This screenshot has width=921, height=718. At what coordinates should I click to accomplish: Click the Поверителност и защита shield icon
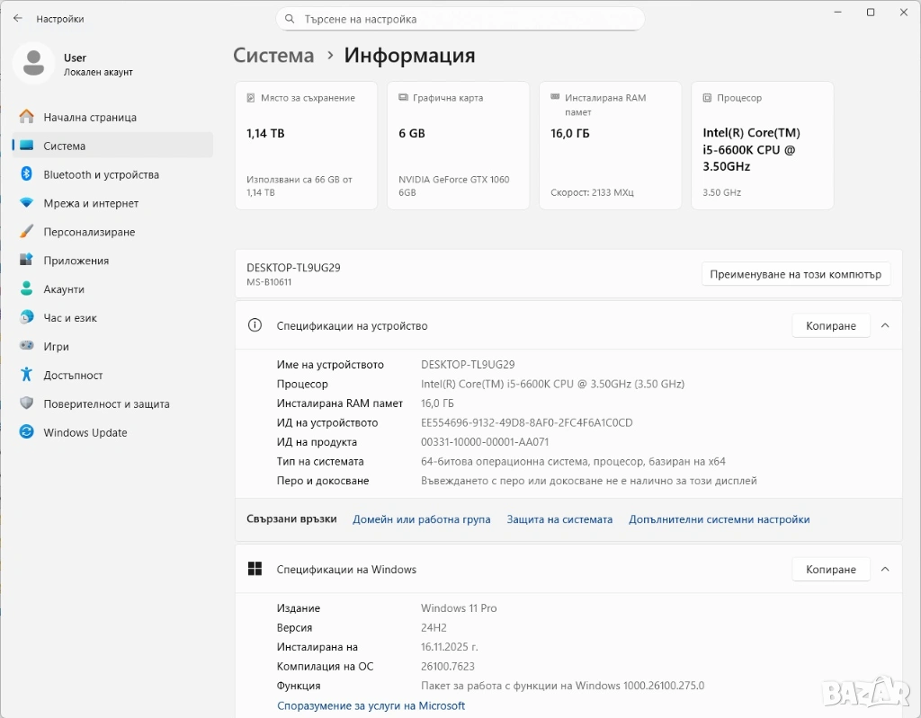26,404
